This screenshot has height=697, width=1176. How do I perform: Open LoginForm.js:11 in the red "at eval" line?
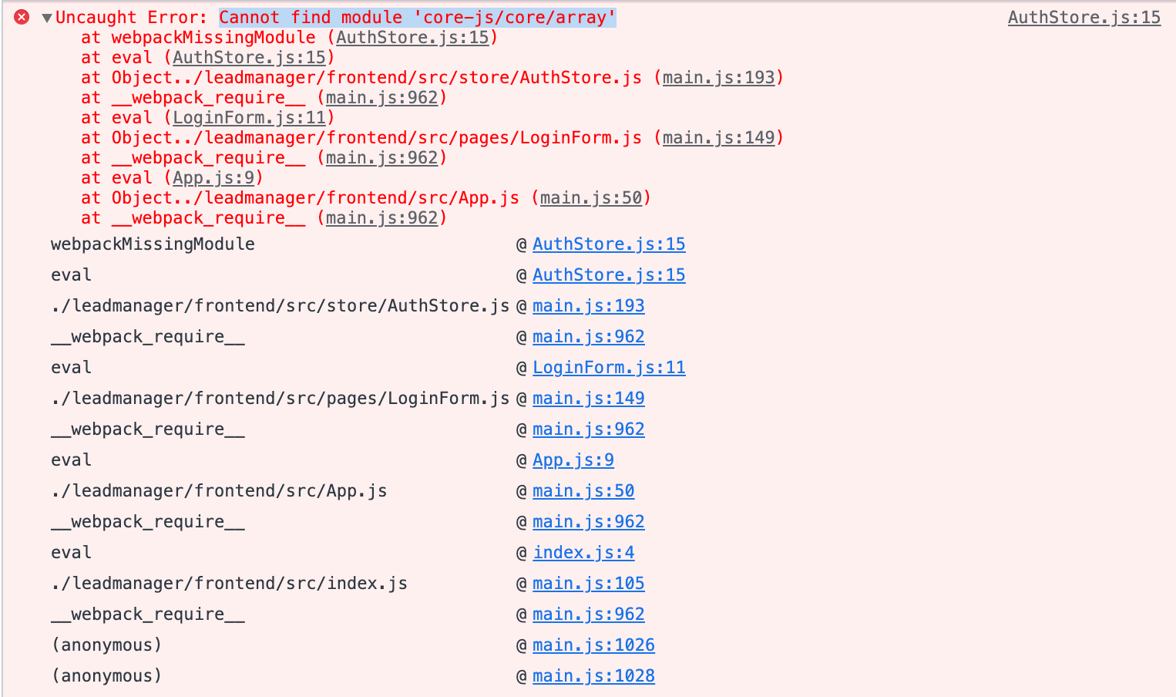tap(249, 117)
